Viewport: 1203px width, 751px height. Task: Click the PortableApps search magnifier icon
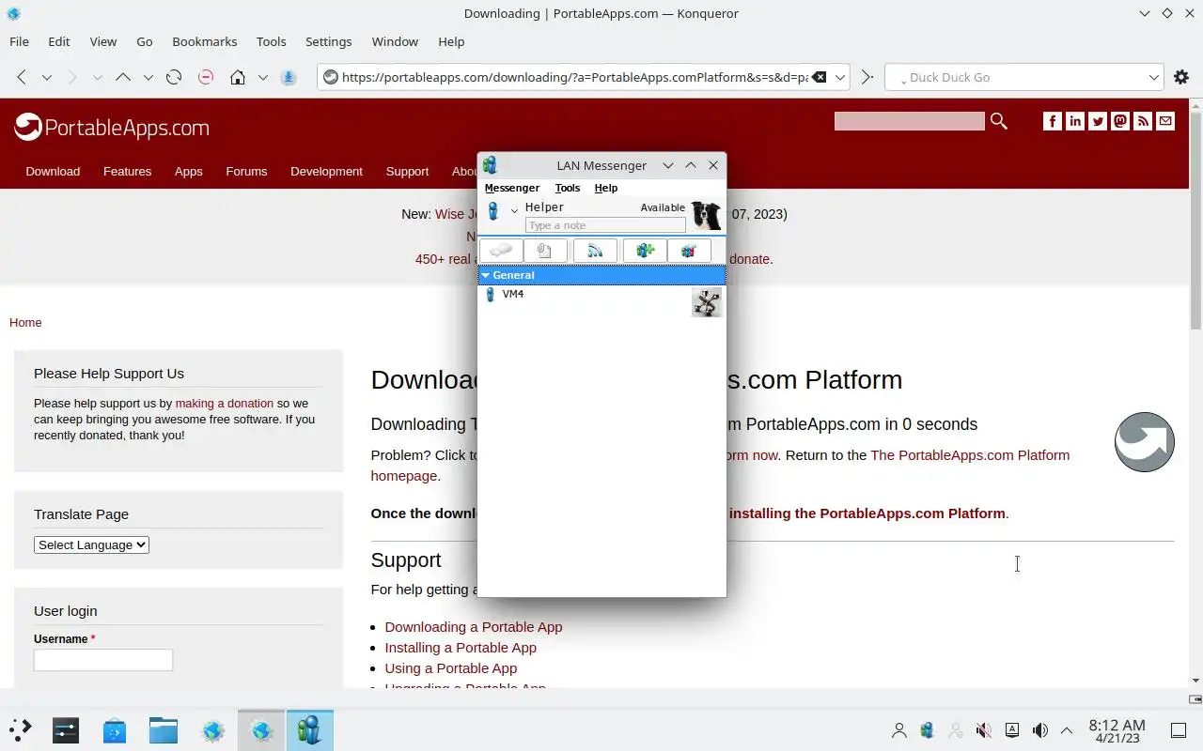998,121
